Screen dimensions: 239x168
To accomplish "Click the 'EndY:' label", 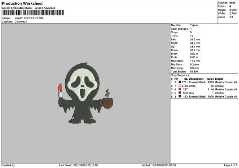I will pyautogui.click(x=174, y=57).
